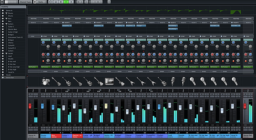Click the first ROUTING header in rack
The height and width of the screenshot is (140, 256).
click(34, 19)
